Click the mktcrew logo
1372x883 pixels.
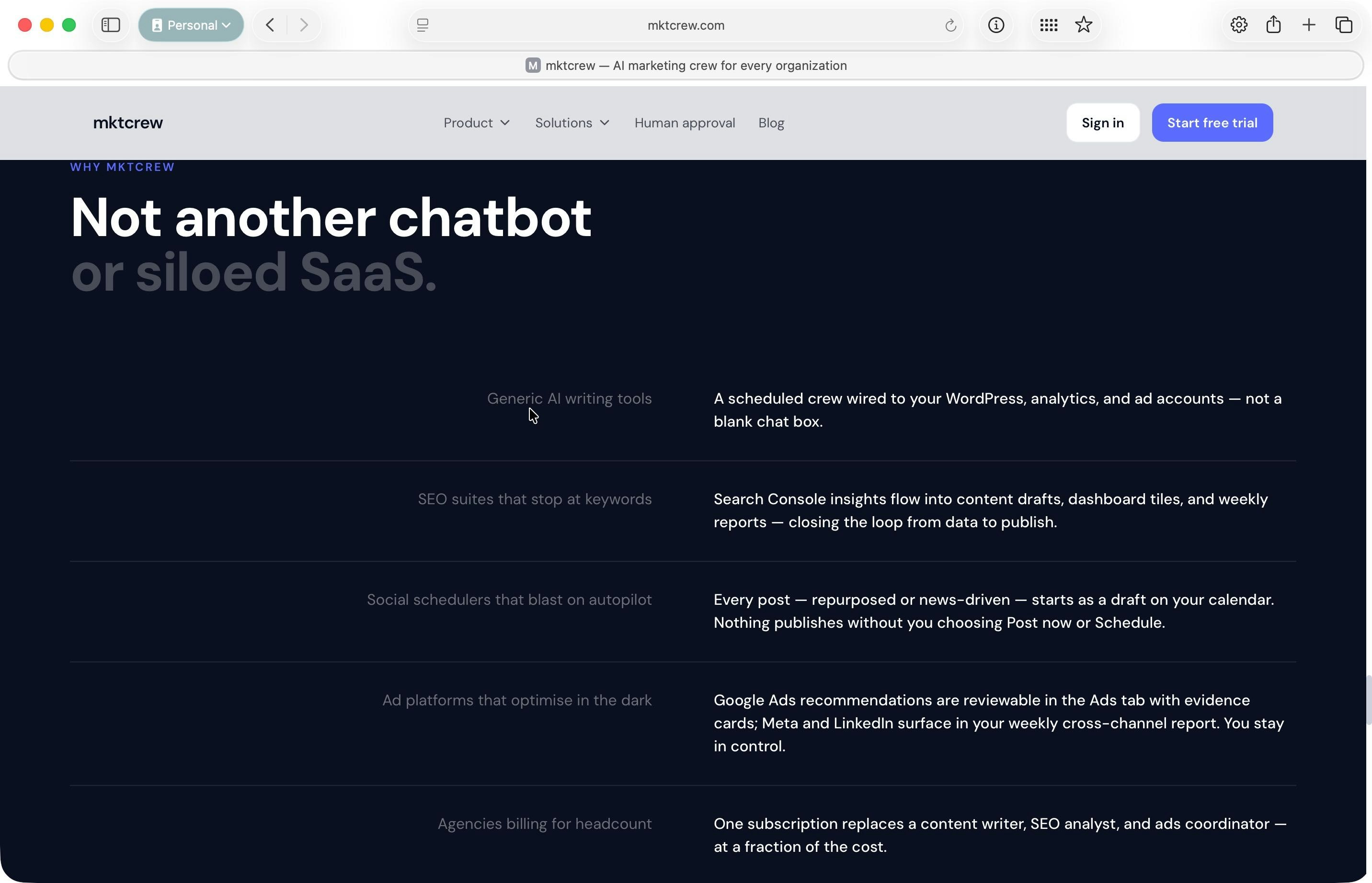coord(128,123)
